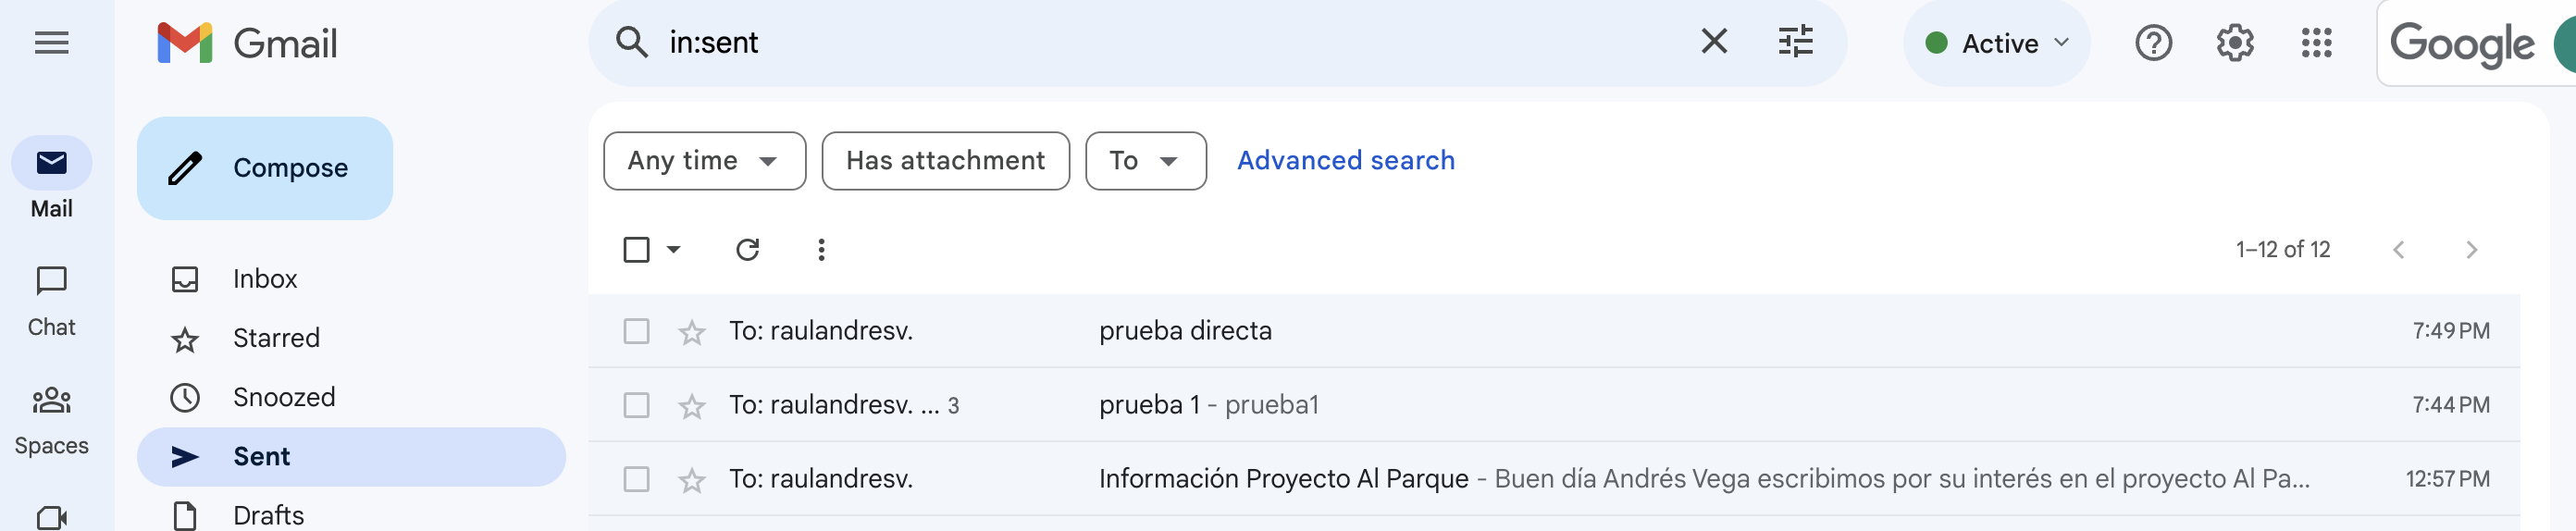Select the prueba directa email checkbox
Viewport: 2576px width, 531px height.
(636, 331)
